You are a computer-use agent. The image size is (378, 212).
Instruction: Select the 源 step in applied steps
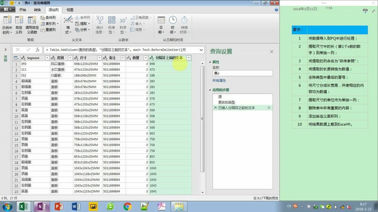(220, 97)
